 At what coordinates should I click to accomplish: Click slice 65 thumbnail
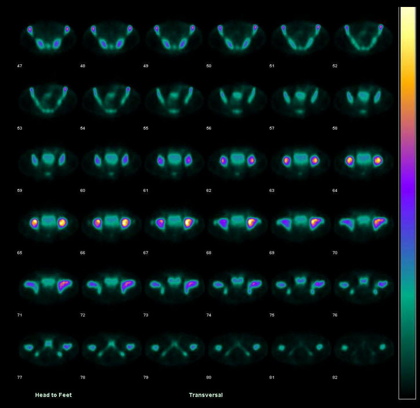(x=48, y=221)
